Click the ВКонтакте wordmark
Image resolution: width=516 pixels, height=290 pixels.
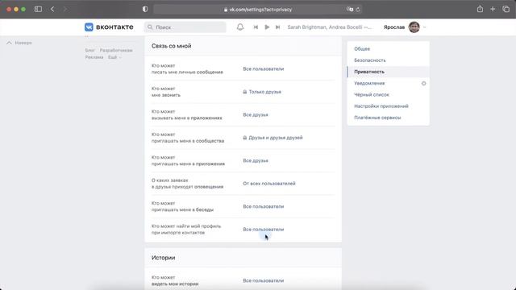coord(114,27)
